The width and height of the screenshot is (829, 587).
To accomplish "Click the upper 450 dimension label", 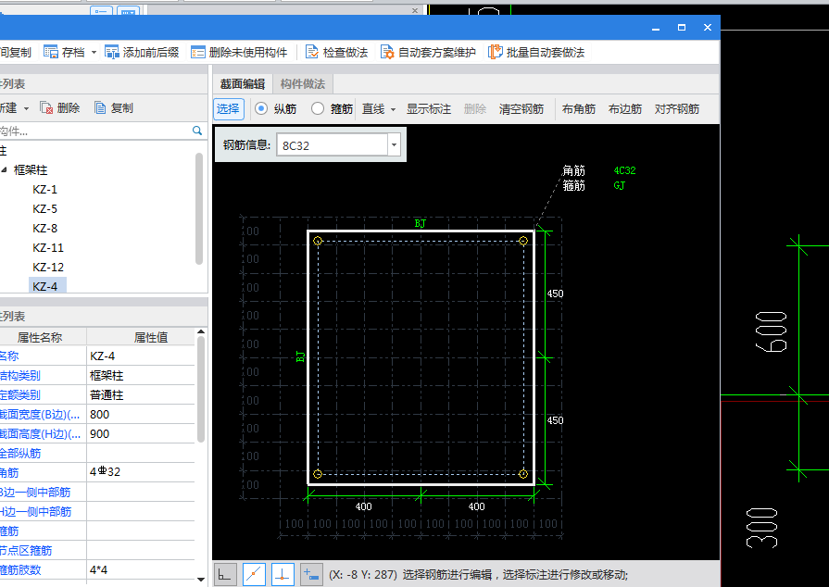I will (555, 293).
